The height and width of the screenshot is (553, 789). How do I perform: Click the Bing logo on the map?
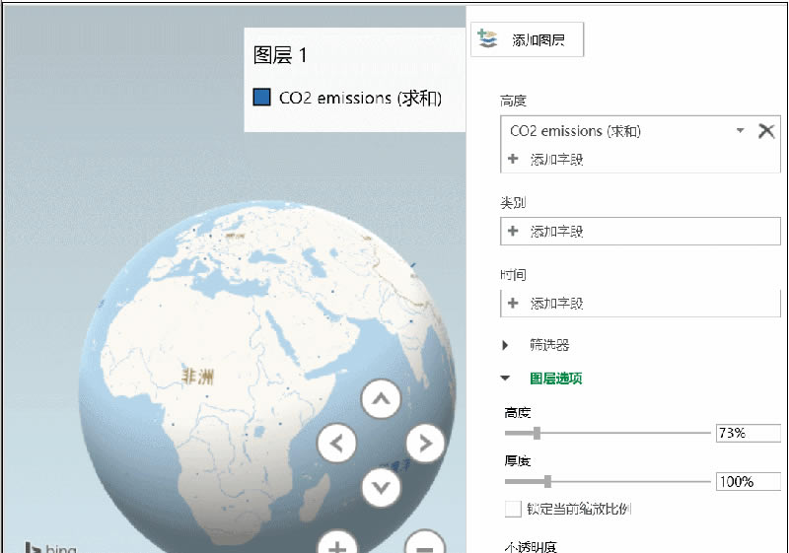51,547
